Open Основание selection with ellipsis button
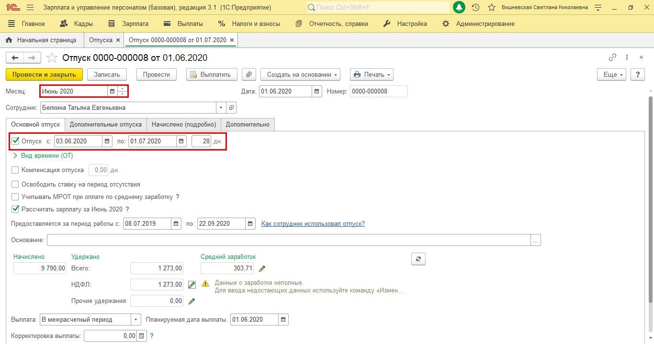 [536, 240]
